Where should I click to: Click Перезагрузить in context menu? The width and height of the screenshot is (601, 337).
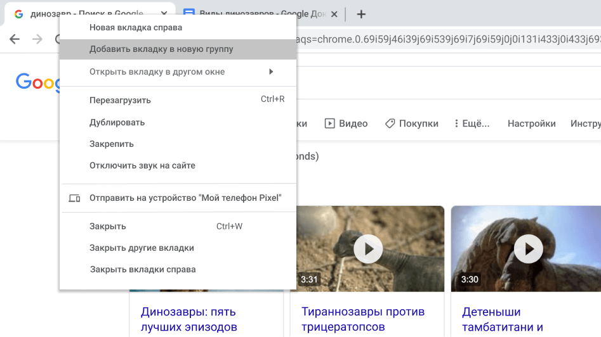[x=120, y=100]
